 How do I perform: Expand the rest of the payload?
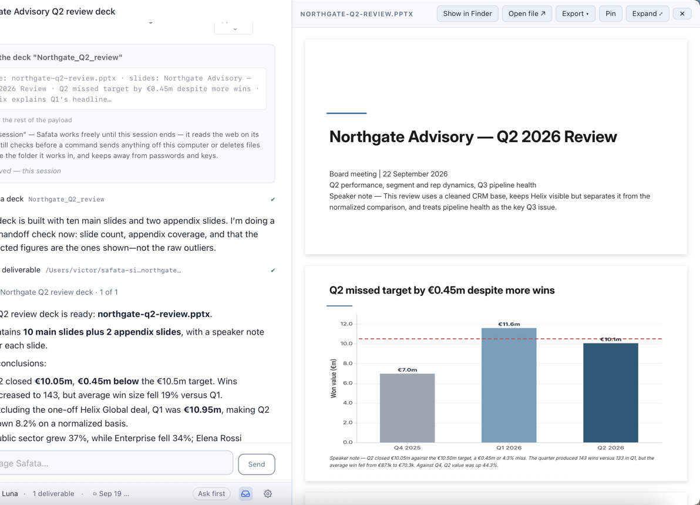(36, 120)
